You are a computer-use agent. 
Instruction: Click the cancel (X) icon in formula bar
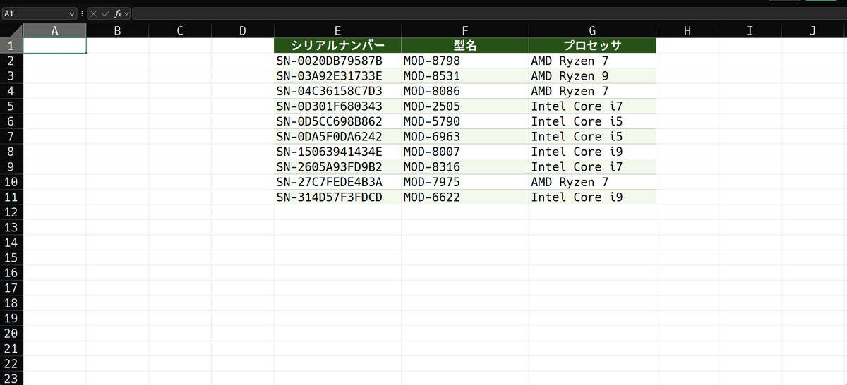click(93, 13)
